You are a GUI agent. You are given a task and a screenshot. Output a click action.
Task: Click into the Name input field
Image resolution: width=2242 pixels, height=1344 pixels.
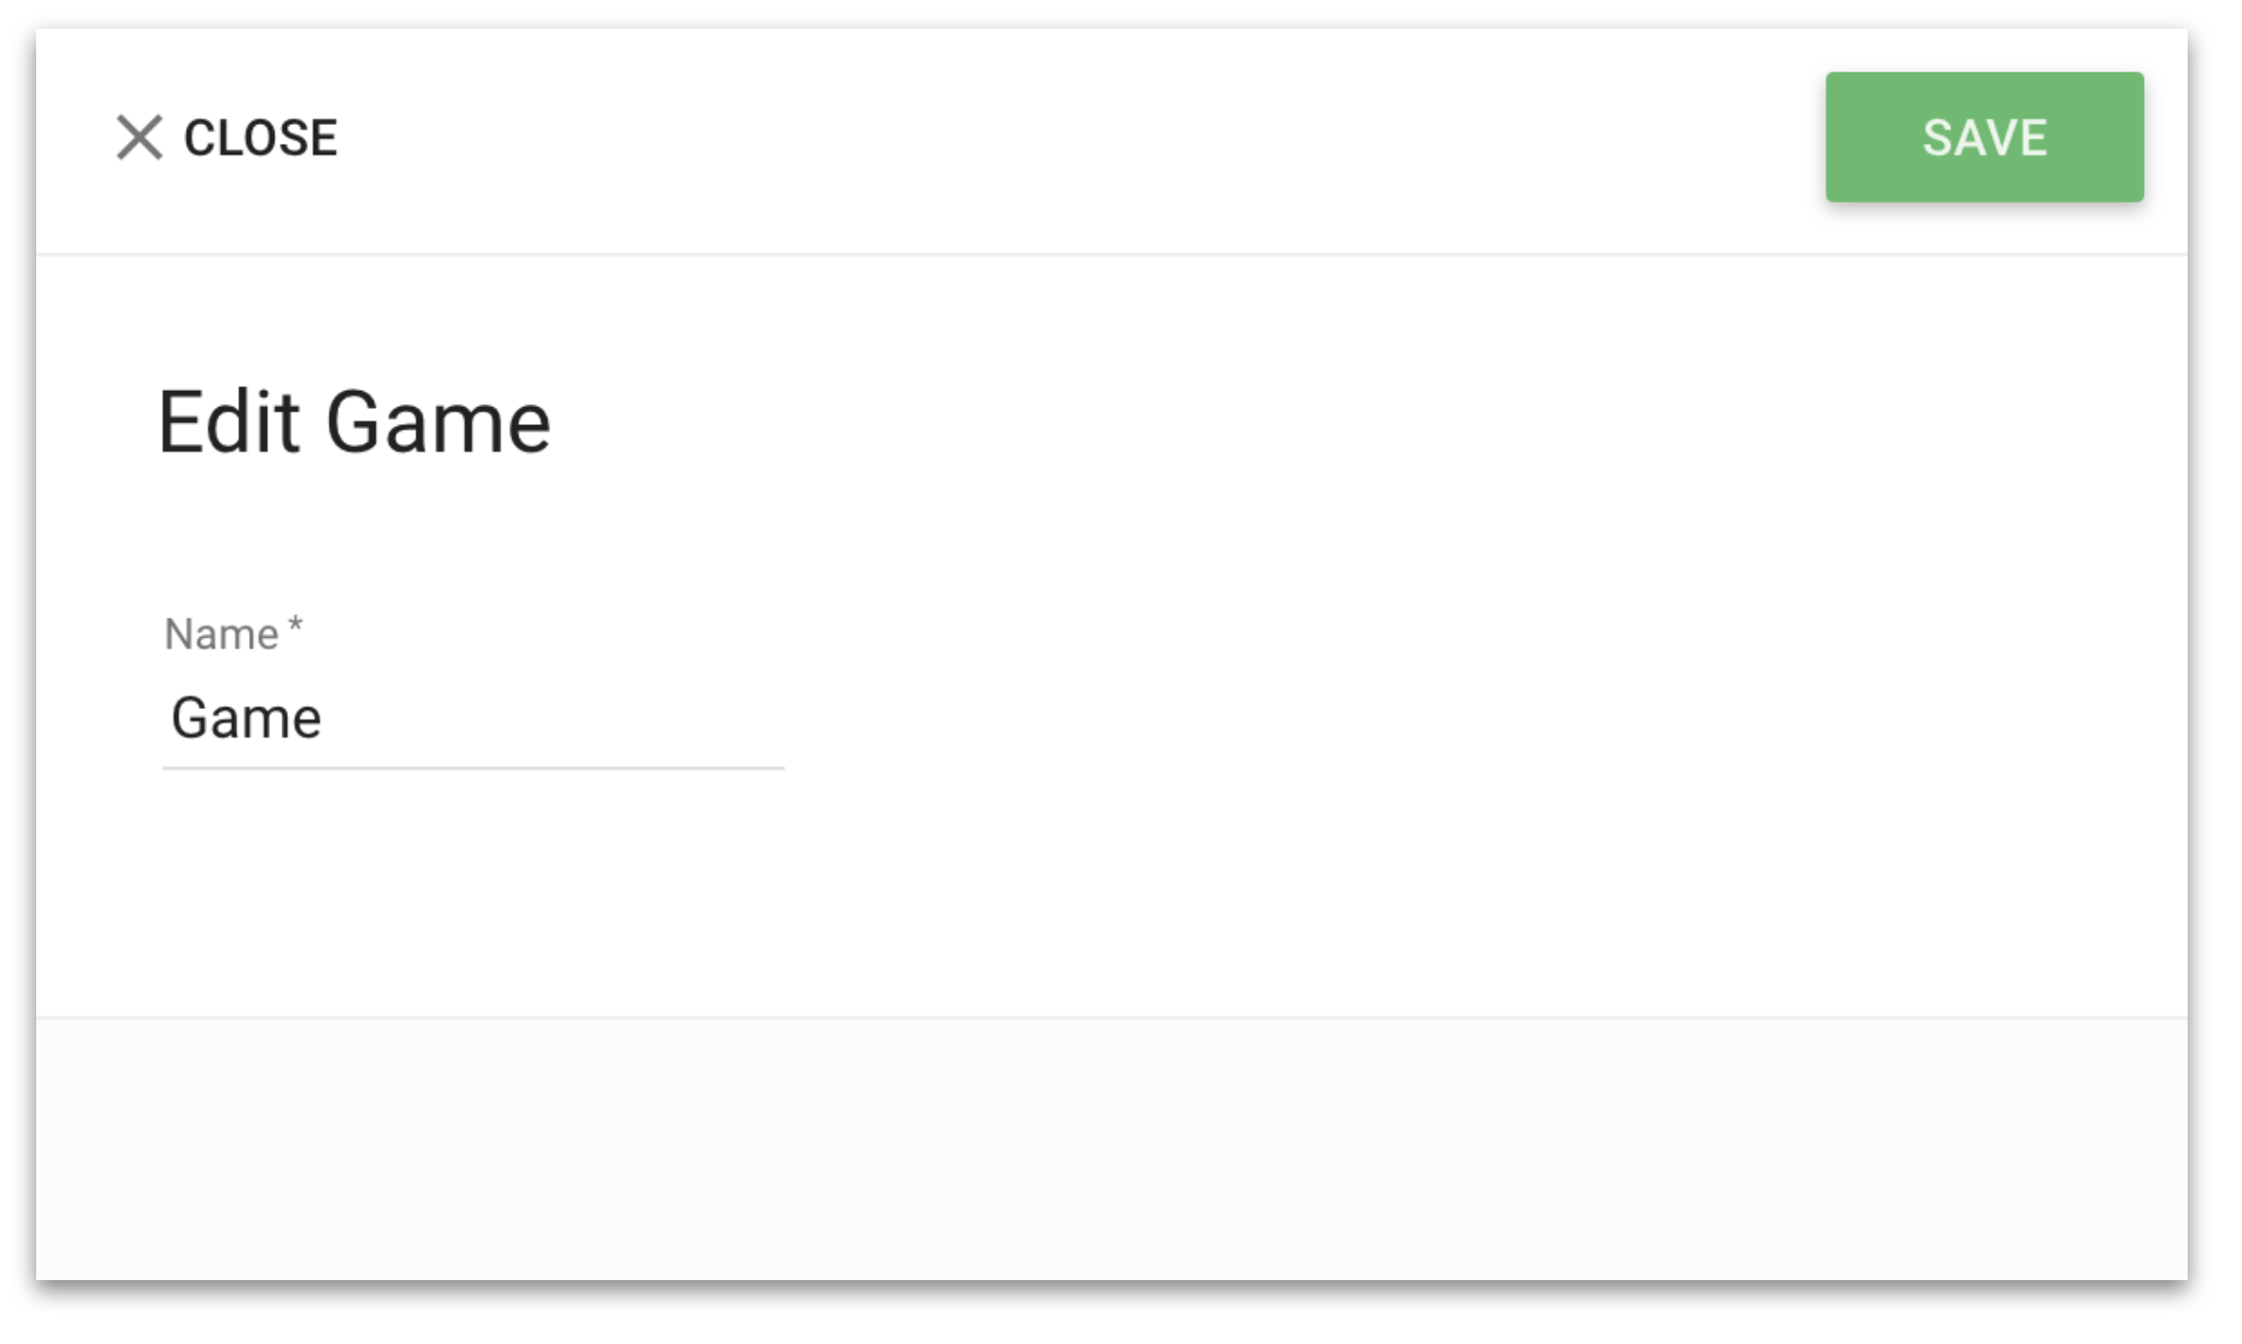pyautogui.click(x=473, y=718)
